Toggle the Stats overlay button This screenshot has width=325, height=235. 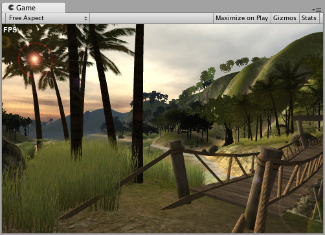point(309,18)
